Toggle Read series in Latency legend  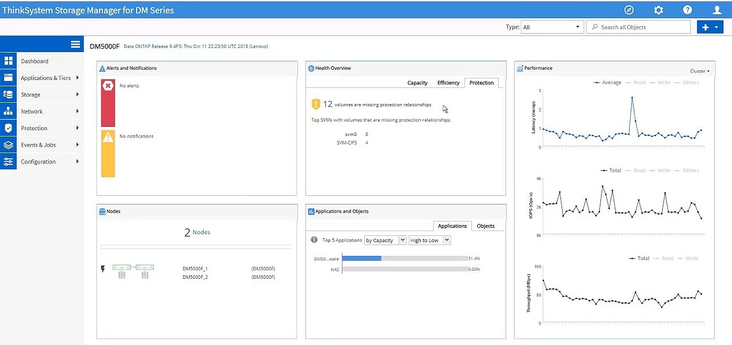tap(635, 82)
